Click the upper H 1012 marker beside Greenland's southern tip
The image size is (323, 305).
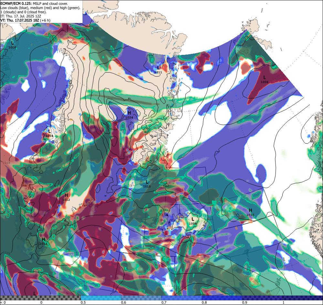pos(66,197)
